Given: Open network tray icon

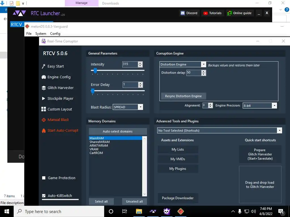Looking at the screenshot, I should 247,211.
